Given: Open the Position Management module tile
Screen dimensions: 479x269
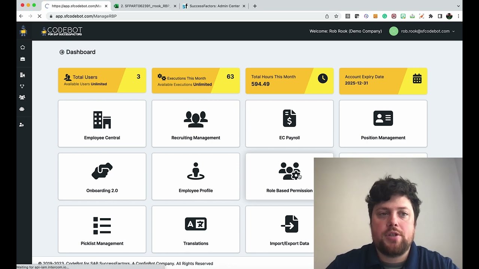Looking at the screenshot, I should click(x=383, y=124).
